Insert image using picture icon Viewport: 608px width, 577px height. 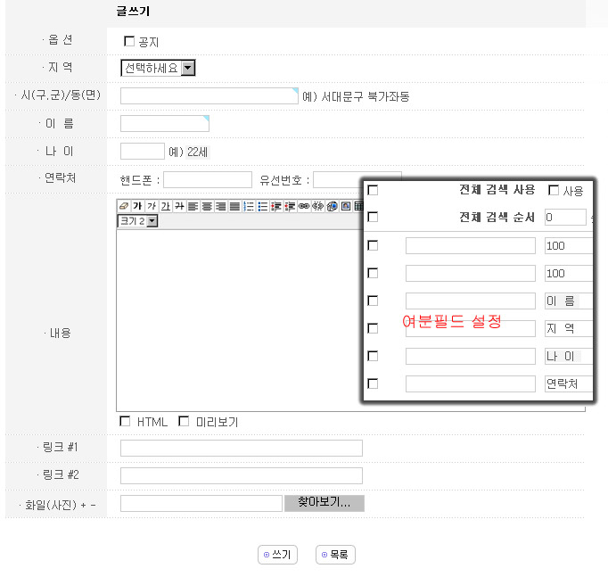click(345, 206)
